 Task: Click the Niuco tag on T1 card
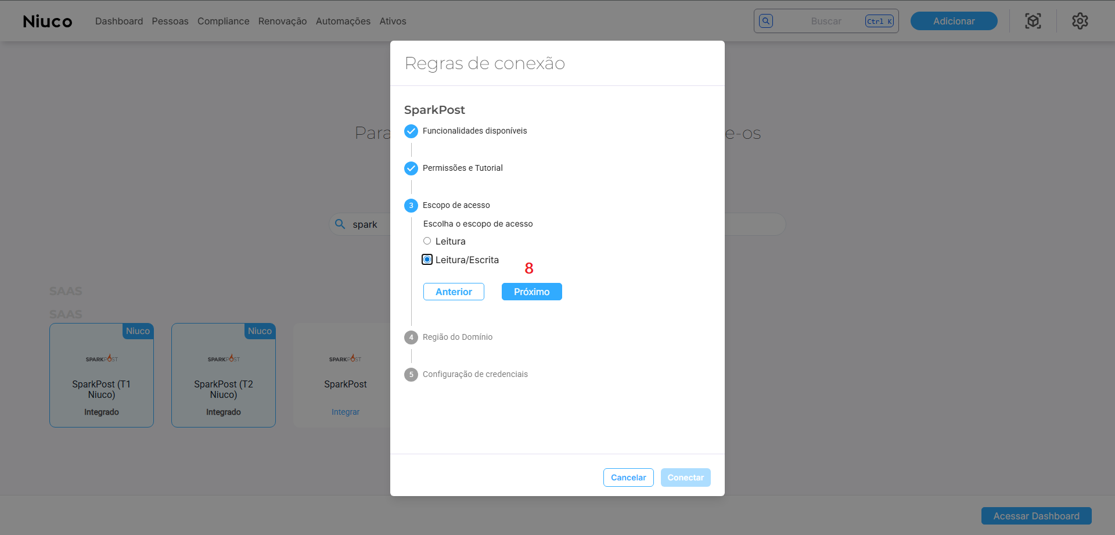[x=138, y=331]
